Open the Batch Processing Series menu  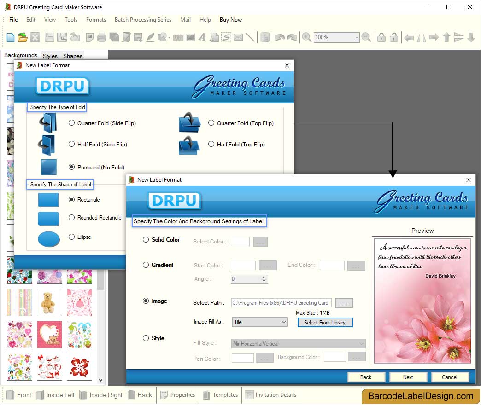[143, 20]
